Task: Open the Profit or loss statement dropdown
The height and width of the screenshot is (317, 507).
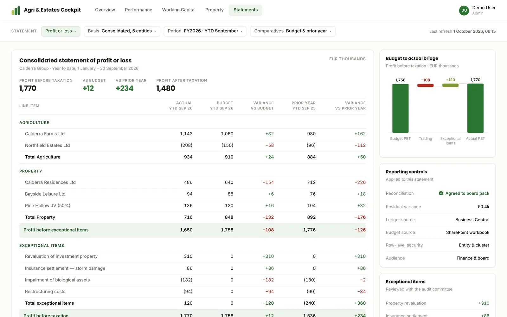Action: (x=61, y=31)
